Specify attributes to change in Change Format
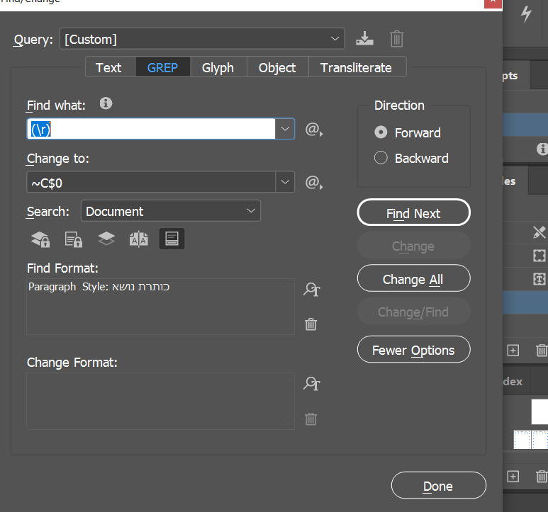This screenshot has width=548, height=512. pyautogui.click(x=311, y=383)
